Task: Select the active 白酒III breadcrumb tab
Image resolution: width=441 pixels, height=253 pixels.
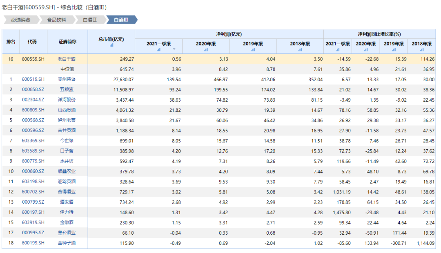Action: 121,20
